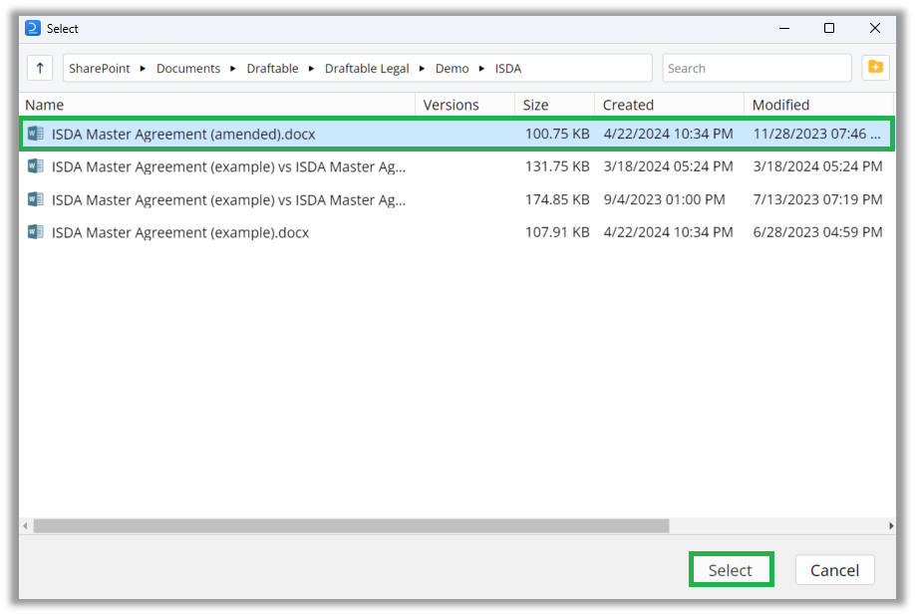
Task: Click the scrollbar left arrow
Action: pos(25,525)
